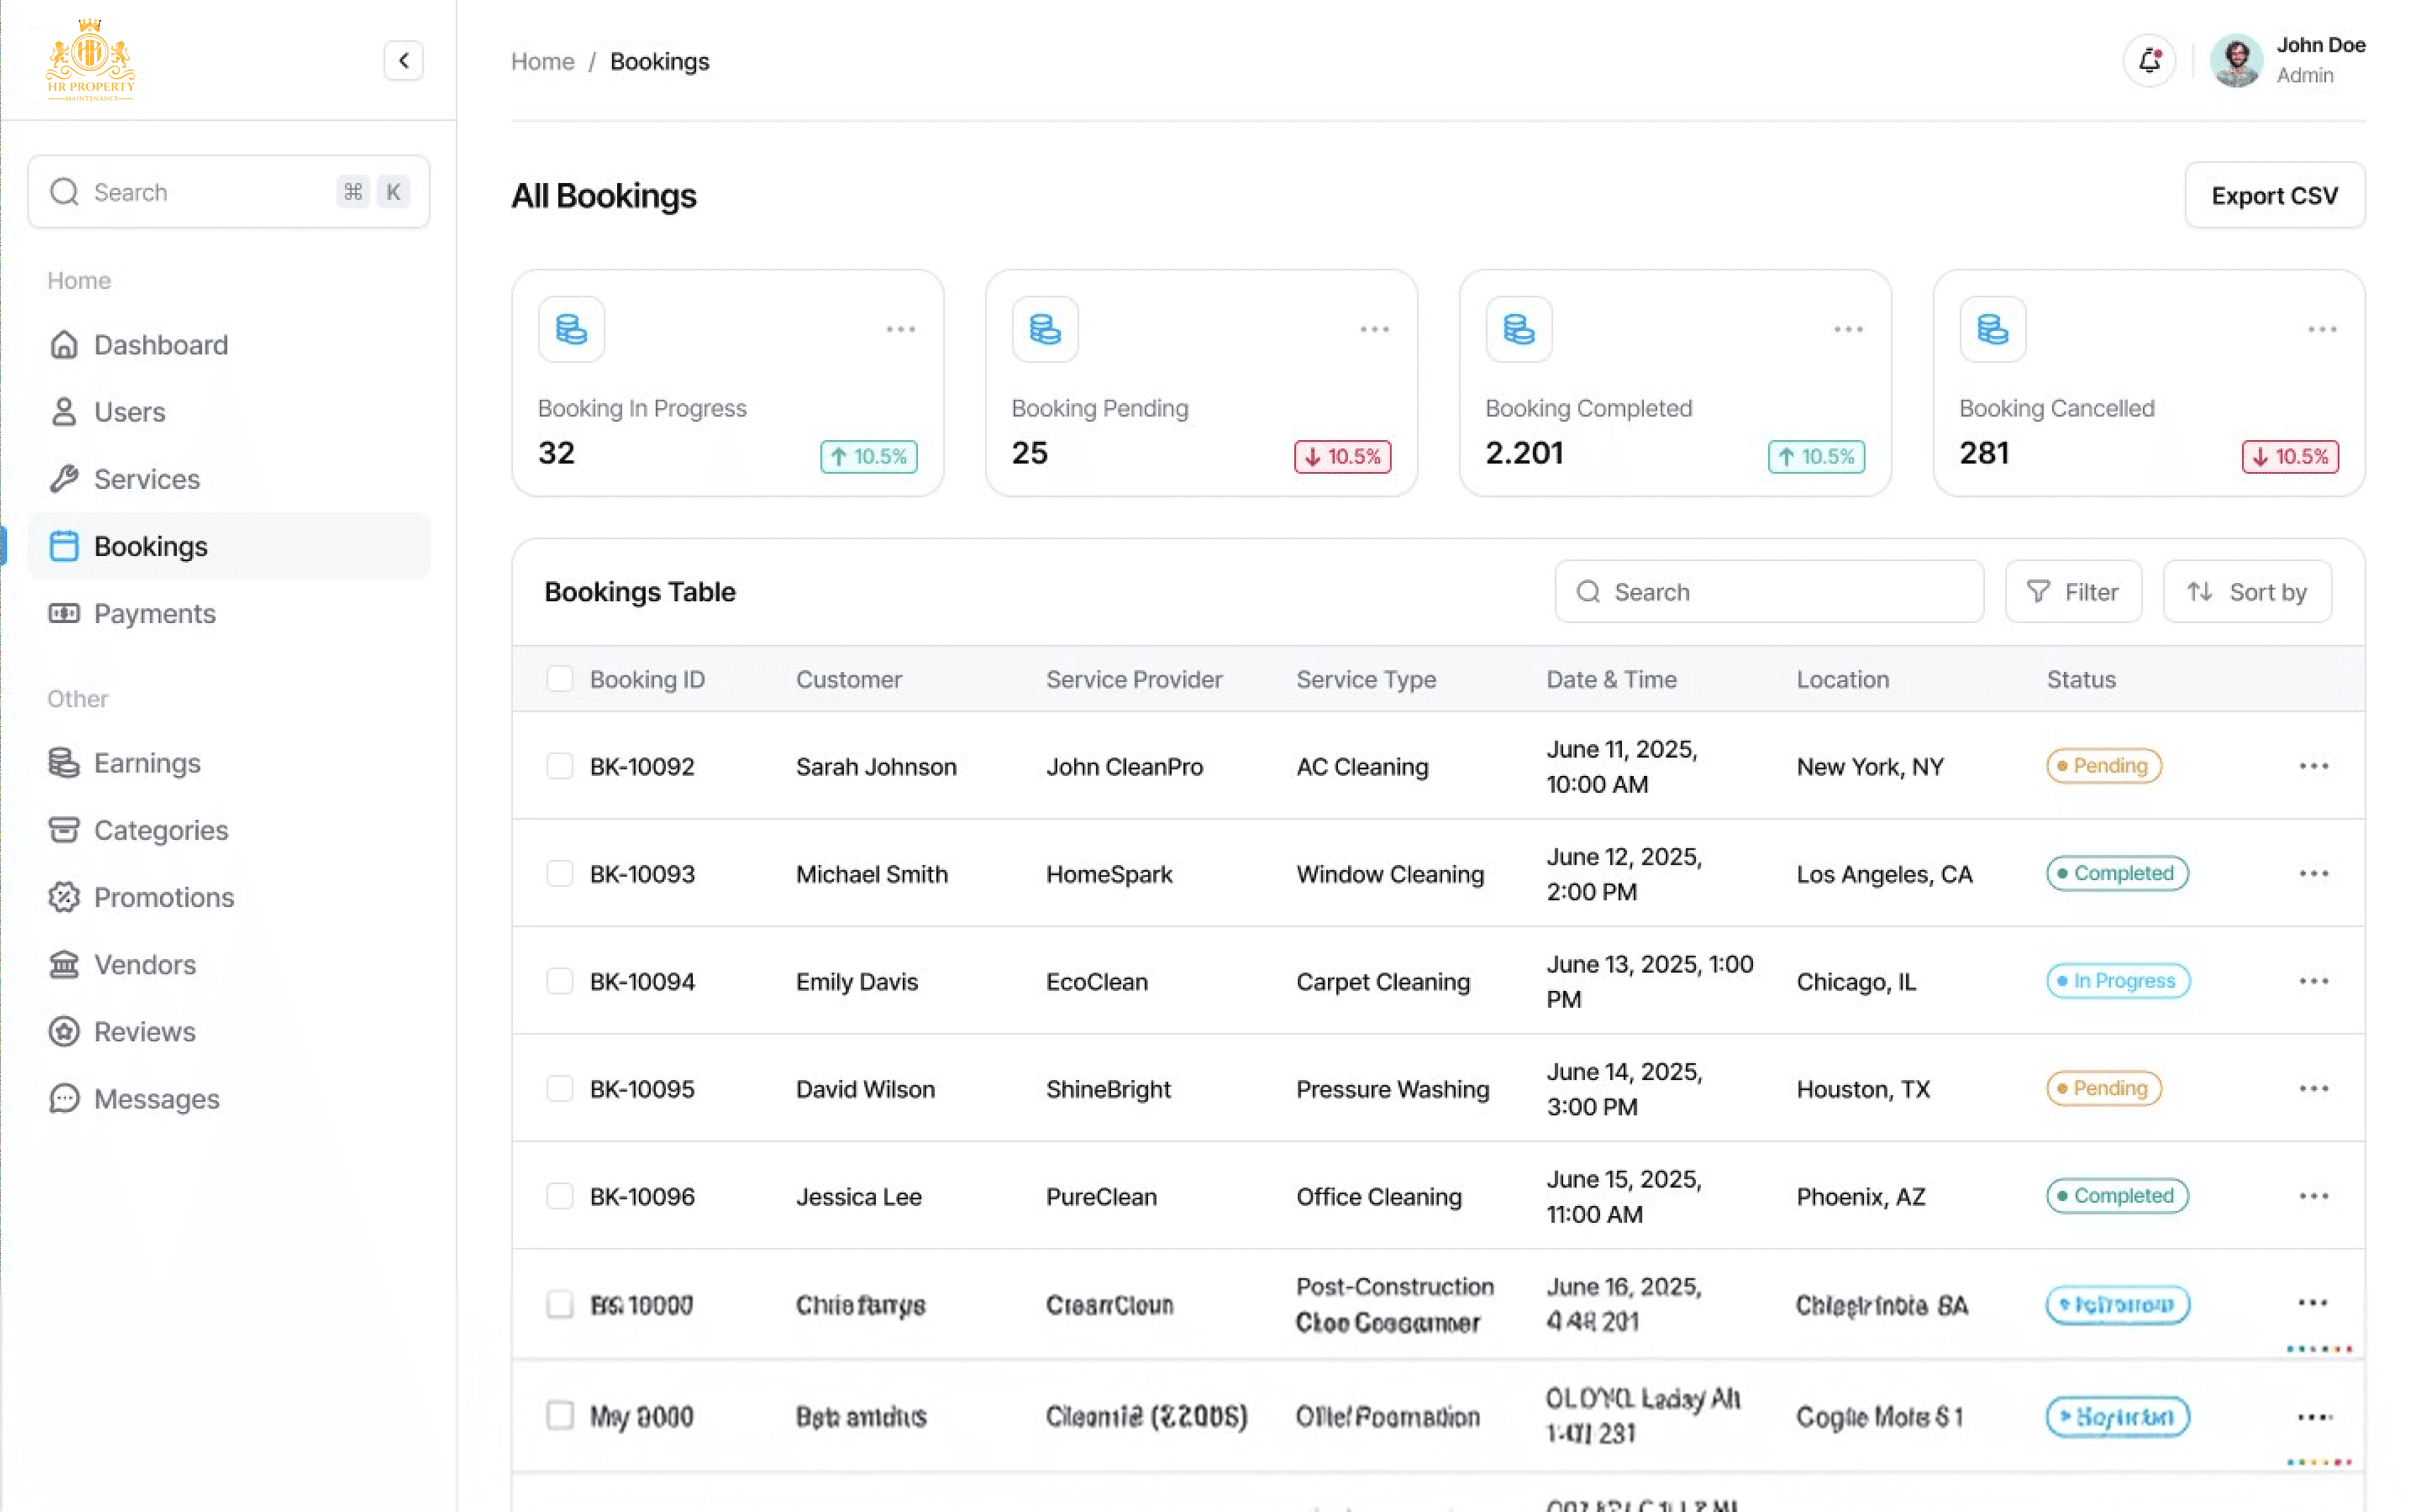Select checkbox for booking BK-10095
2420x1512 pixels.
tap(560, 1088)
